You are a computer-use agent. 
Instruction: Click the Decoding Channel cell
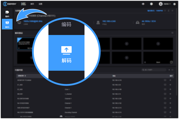pos(71,112)
